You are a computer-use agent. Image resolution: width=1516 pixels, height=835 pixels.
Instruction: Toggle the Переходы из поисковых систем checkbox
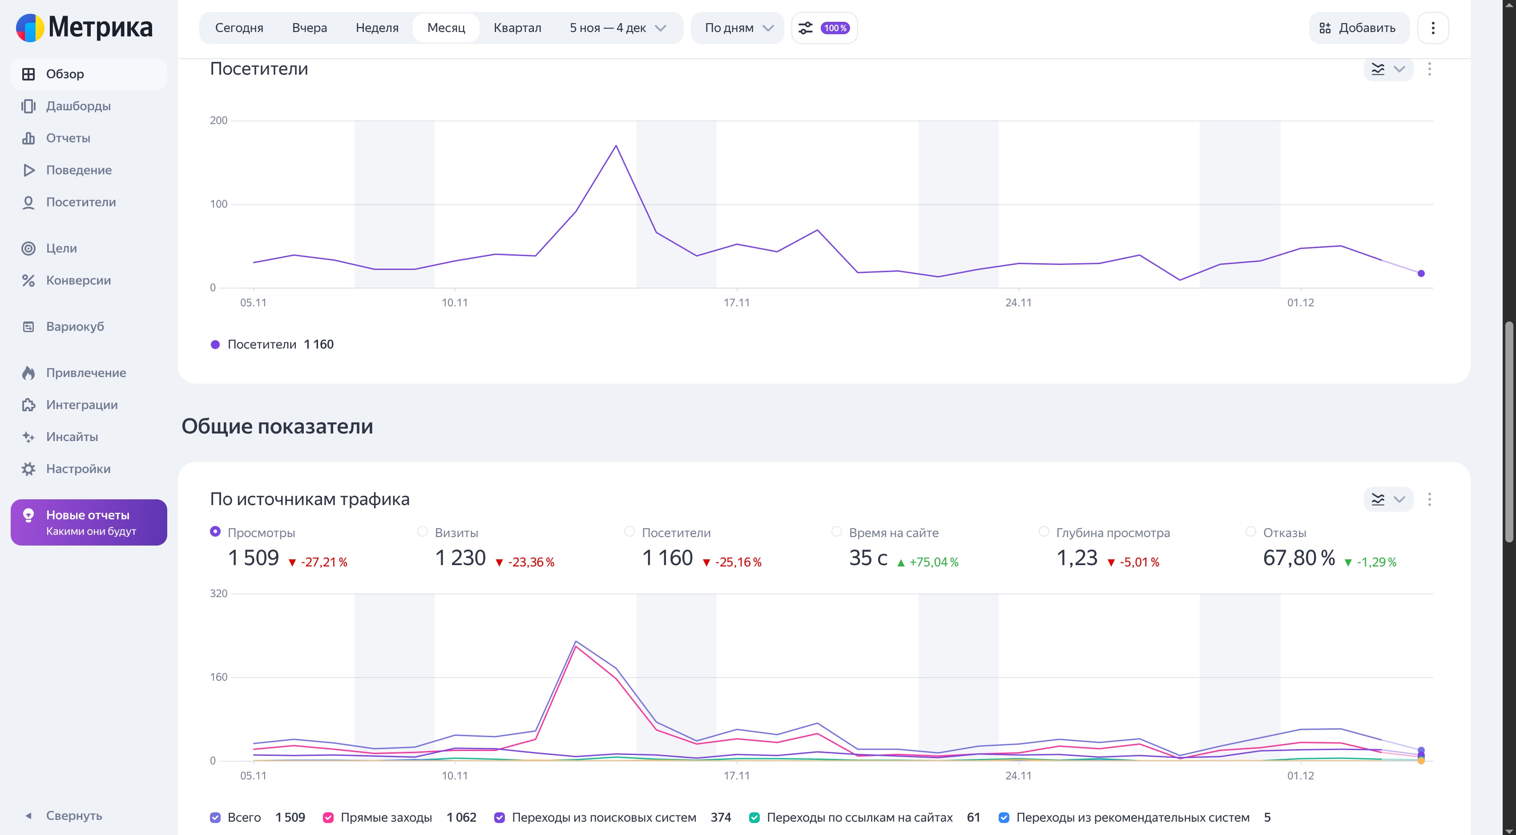tap(500, 817)
